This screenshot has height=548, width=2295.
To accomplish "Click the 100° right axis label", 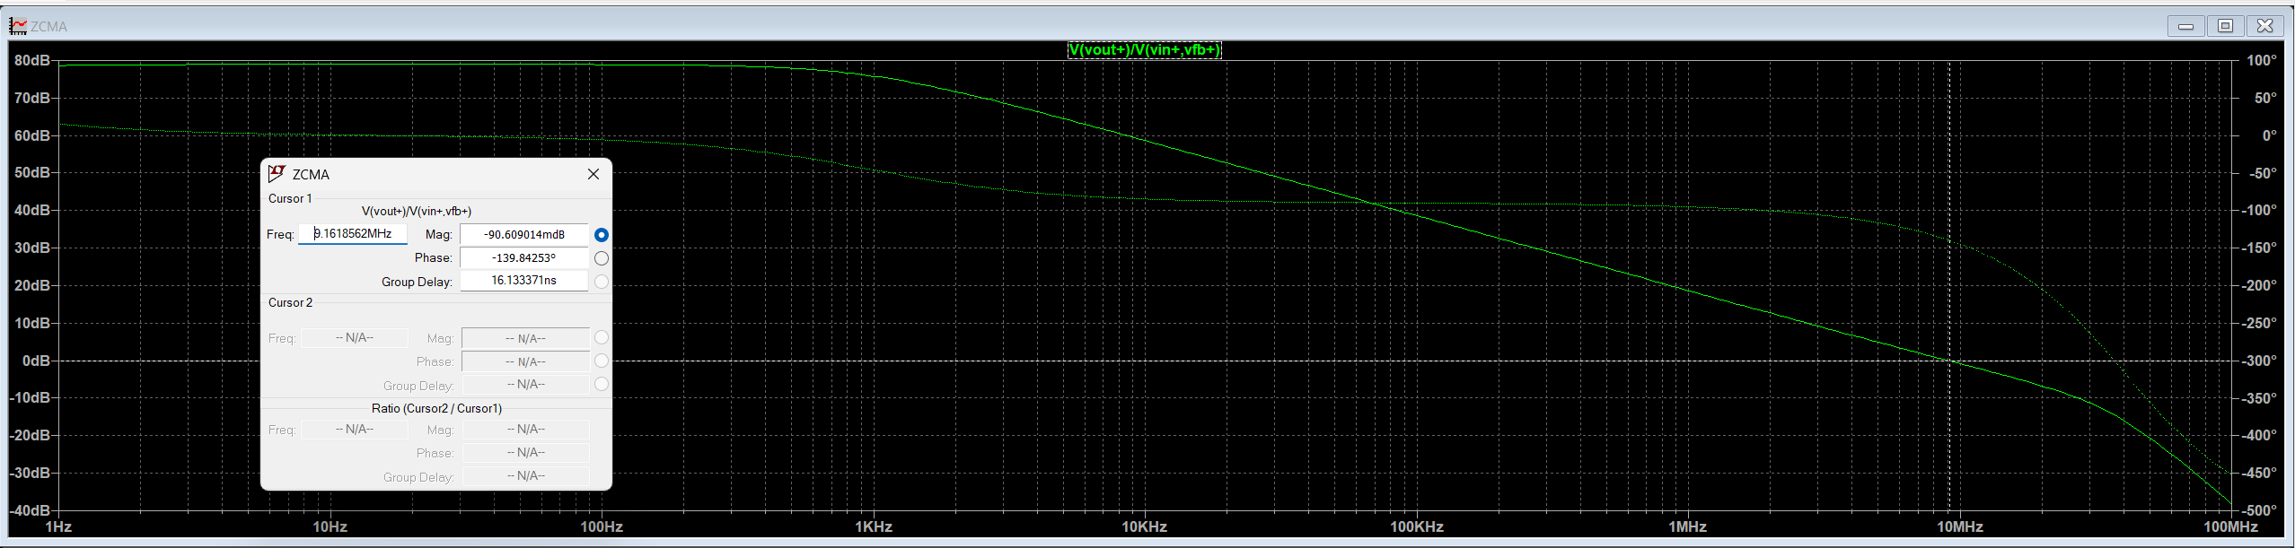I will point(2262,61).
